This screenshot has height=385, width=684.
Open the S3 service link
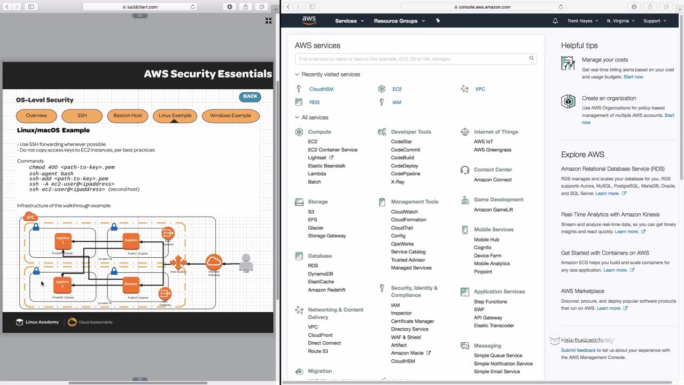(311, 212)
